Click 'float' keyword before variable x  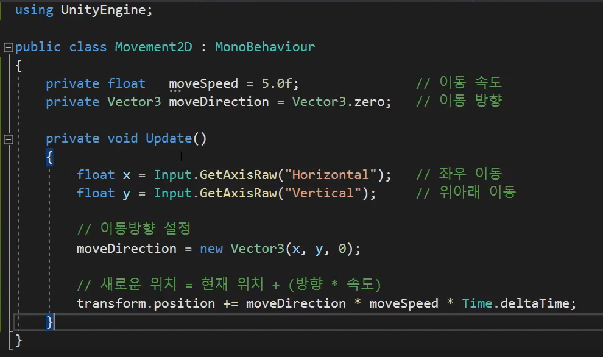[x=96, y=175]
